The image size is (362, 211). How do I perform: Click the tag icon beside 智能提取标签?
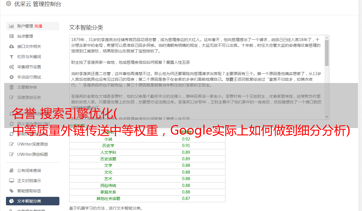[12, 191]
